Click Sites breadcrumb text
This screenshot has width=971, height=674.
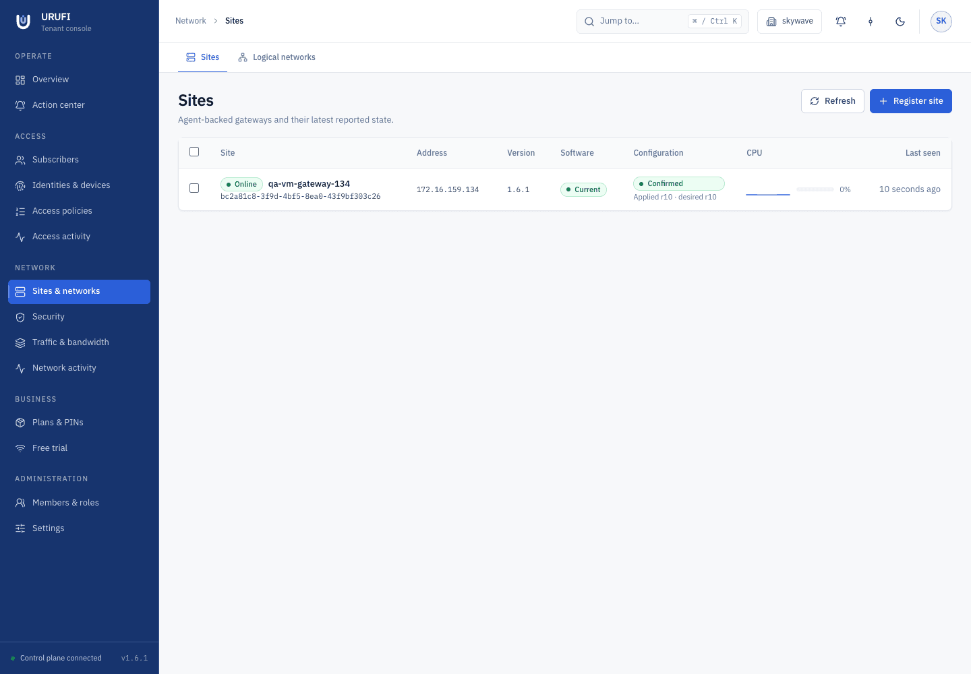click(234, 21)
